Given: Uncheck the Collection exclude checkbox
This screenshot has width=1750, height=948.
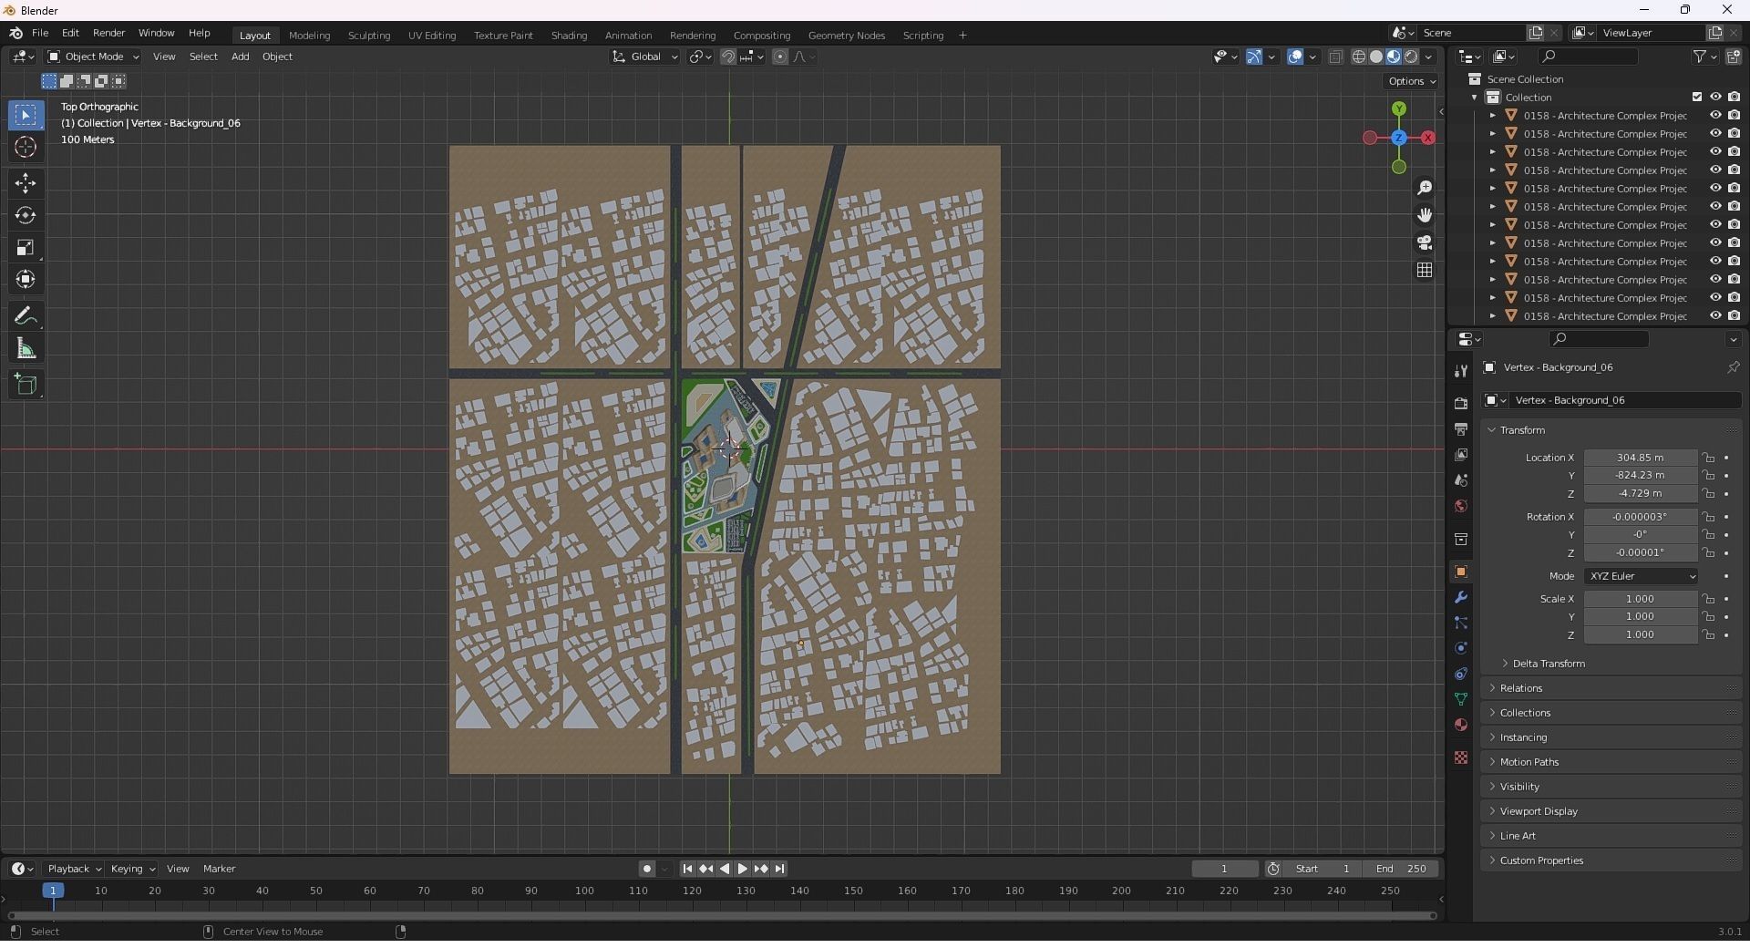Looking at the screenshot, I should (1696, 98).
